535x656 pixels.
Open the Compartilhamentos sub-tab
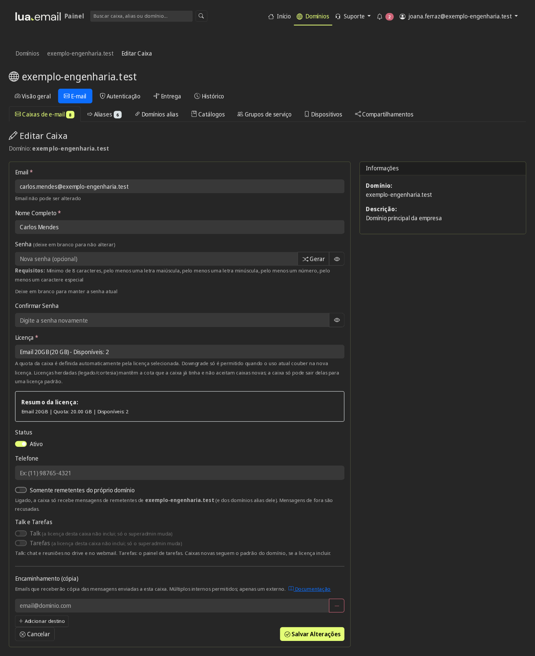(384, 114)
